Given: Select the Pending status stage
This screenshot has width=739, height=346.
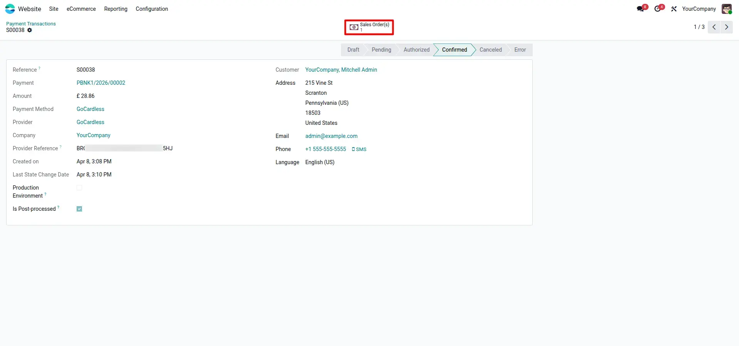Looking at the screenshot, I should pyautogui.click(x=381, y=50).
